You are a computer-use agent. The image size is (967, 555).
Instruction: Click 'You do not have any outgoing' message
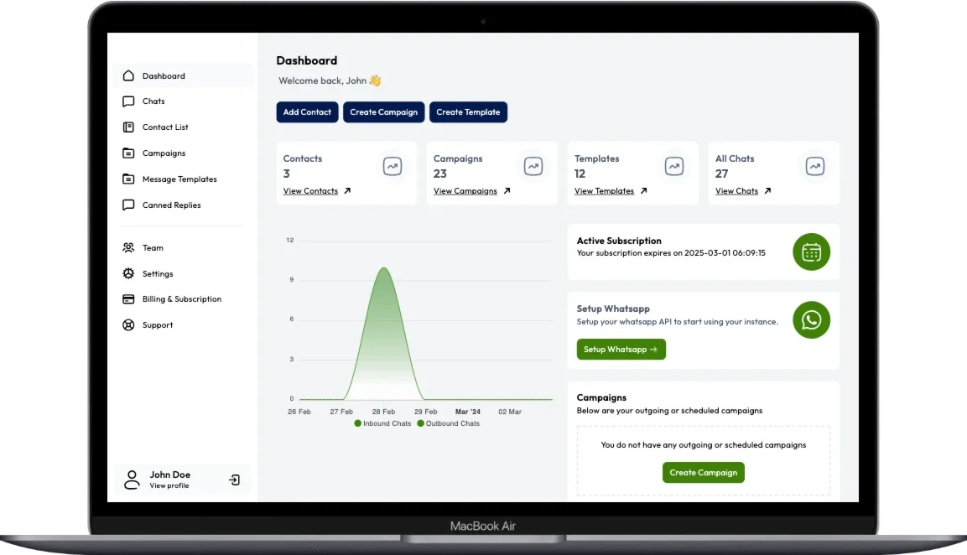click(703, 444)
